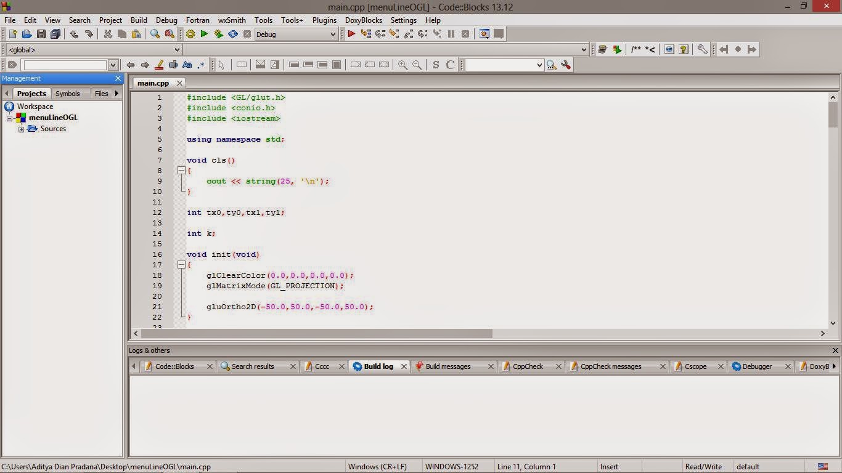The image size is (842, 473).
Task: Click the C comment toggle icon
Action: pyautogui.click(x=451, y=65)
